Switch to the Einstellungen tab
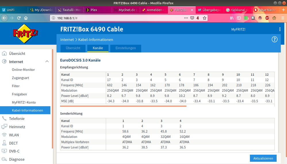 126,48
